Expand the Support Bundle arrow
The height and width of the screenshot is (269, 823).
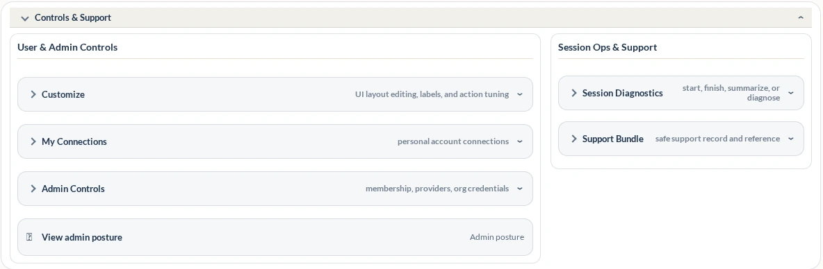coord(573,139)
